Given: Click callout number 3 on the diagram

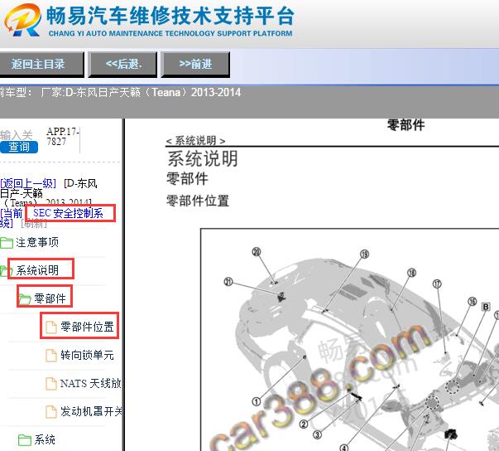Looking at the screenshot, I should (x=317, y=434).
